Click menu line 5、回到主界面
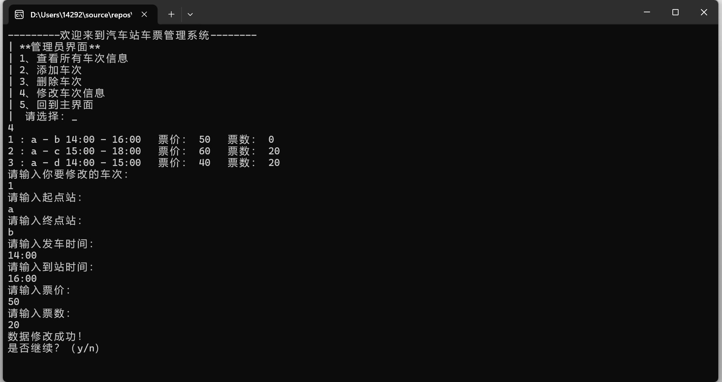The image size is (722, 382). (56, 105)
